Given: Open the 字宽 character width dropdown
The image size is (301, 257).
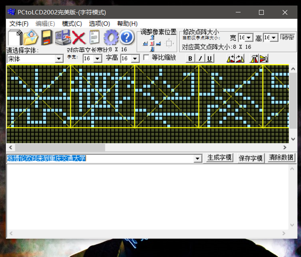Looking at the screenshot, I should [98, 58].
